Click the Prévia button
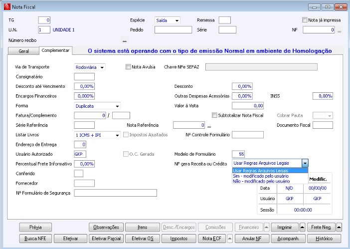The image size is (350, 249). pos(35,228)
